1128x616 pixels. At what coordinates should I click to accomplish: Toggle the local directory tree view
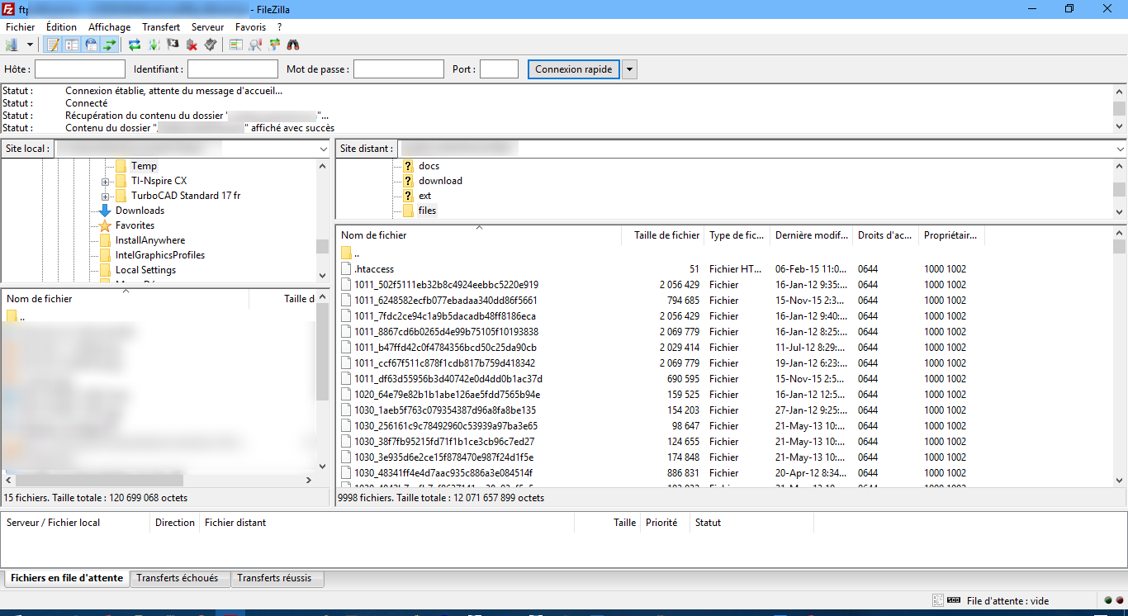72,45
